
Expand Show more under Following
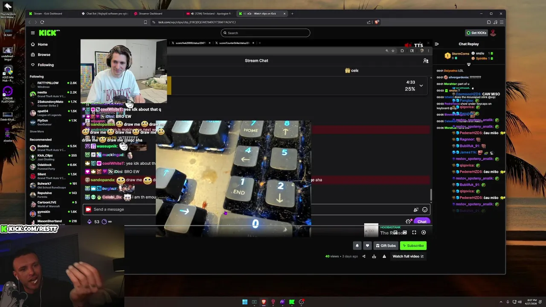(37, 131)
